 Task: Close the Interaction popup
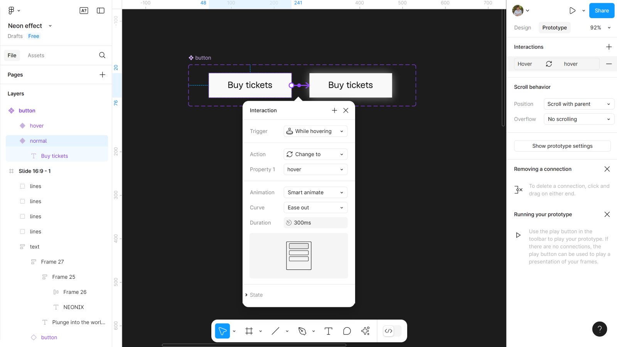(346, 110)
